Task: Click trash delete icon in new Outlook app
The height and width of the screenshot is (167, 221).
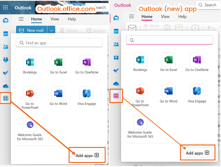Action: pos(167,27)
